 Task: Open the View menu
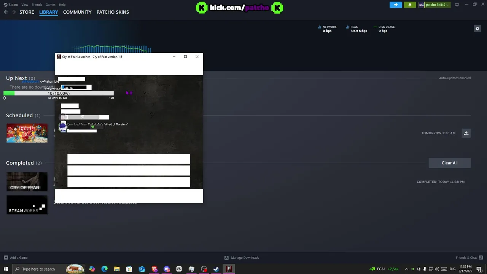tap(25, 5)
